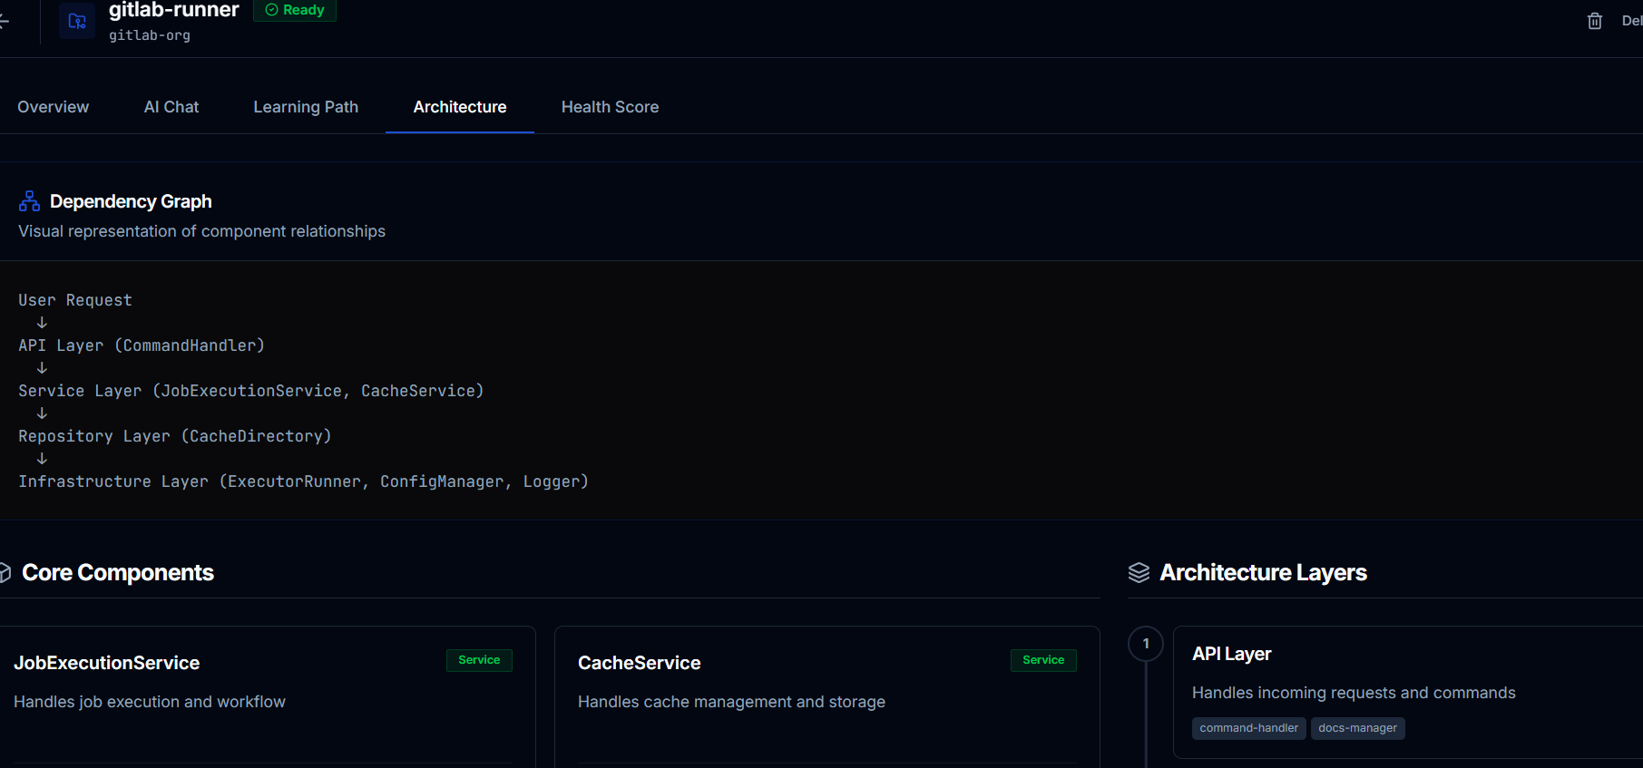Open the CacheService component card
This screenshot has height=768, width=1643.
pos(827,696)
